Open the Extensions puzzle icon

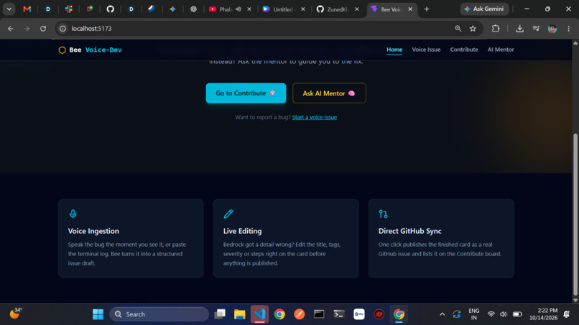tap(496, 29)
